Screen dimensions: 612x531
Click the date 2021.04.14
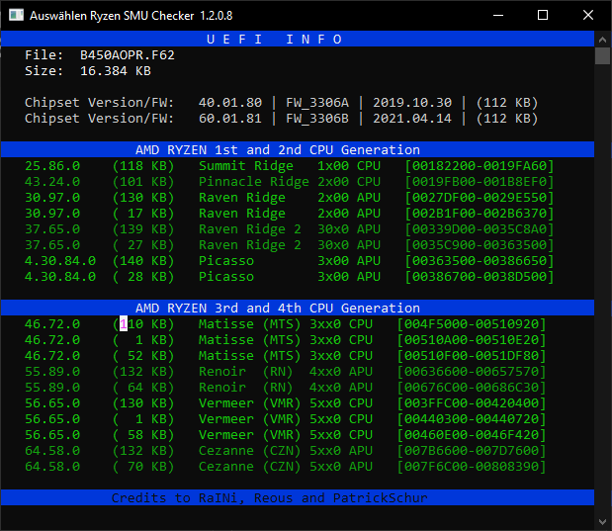tap(412, 119)
